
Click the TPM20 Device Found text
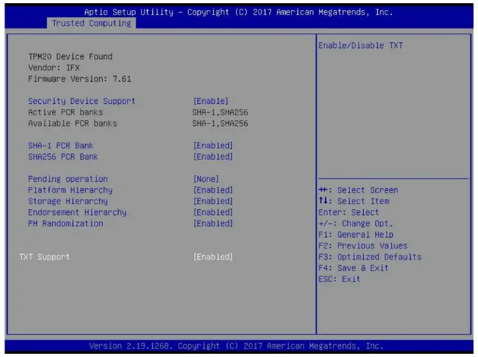[70, 57]
